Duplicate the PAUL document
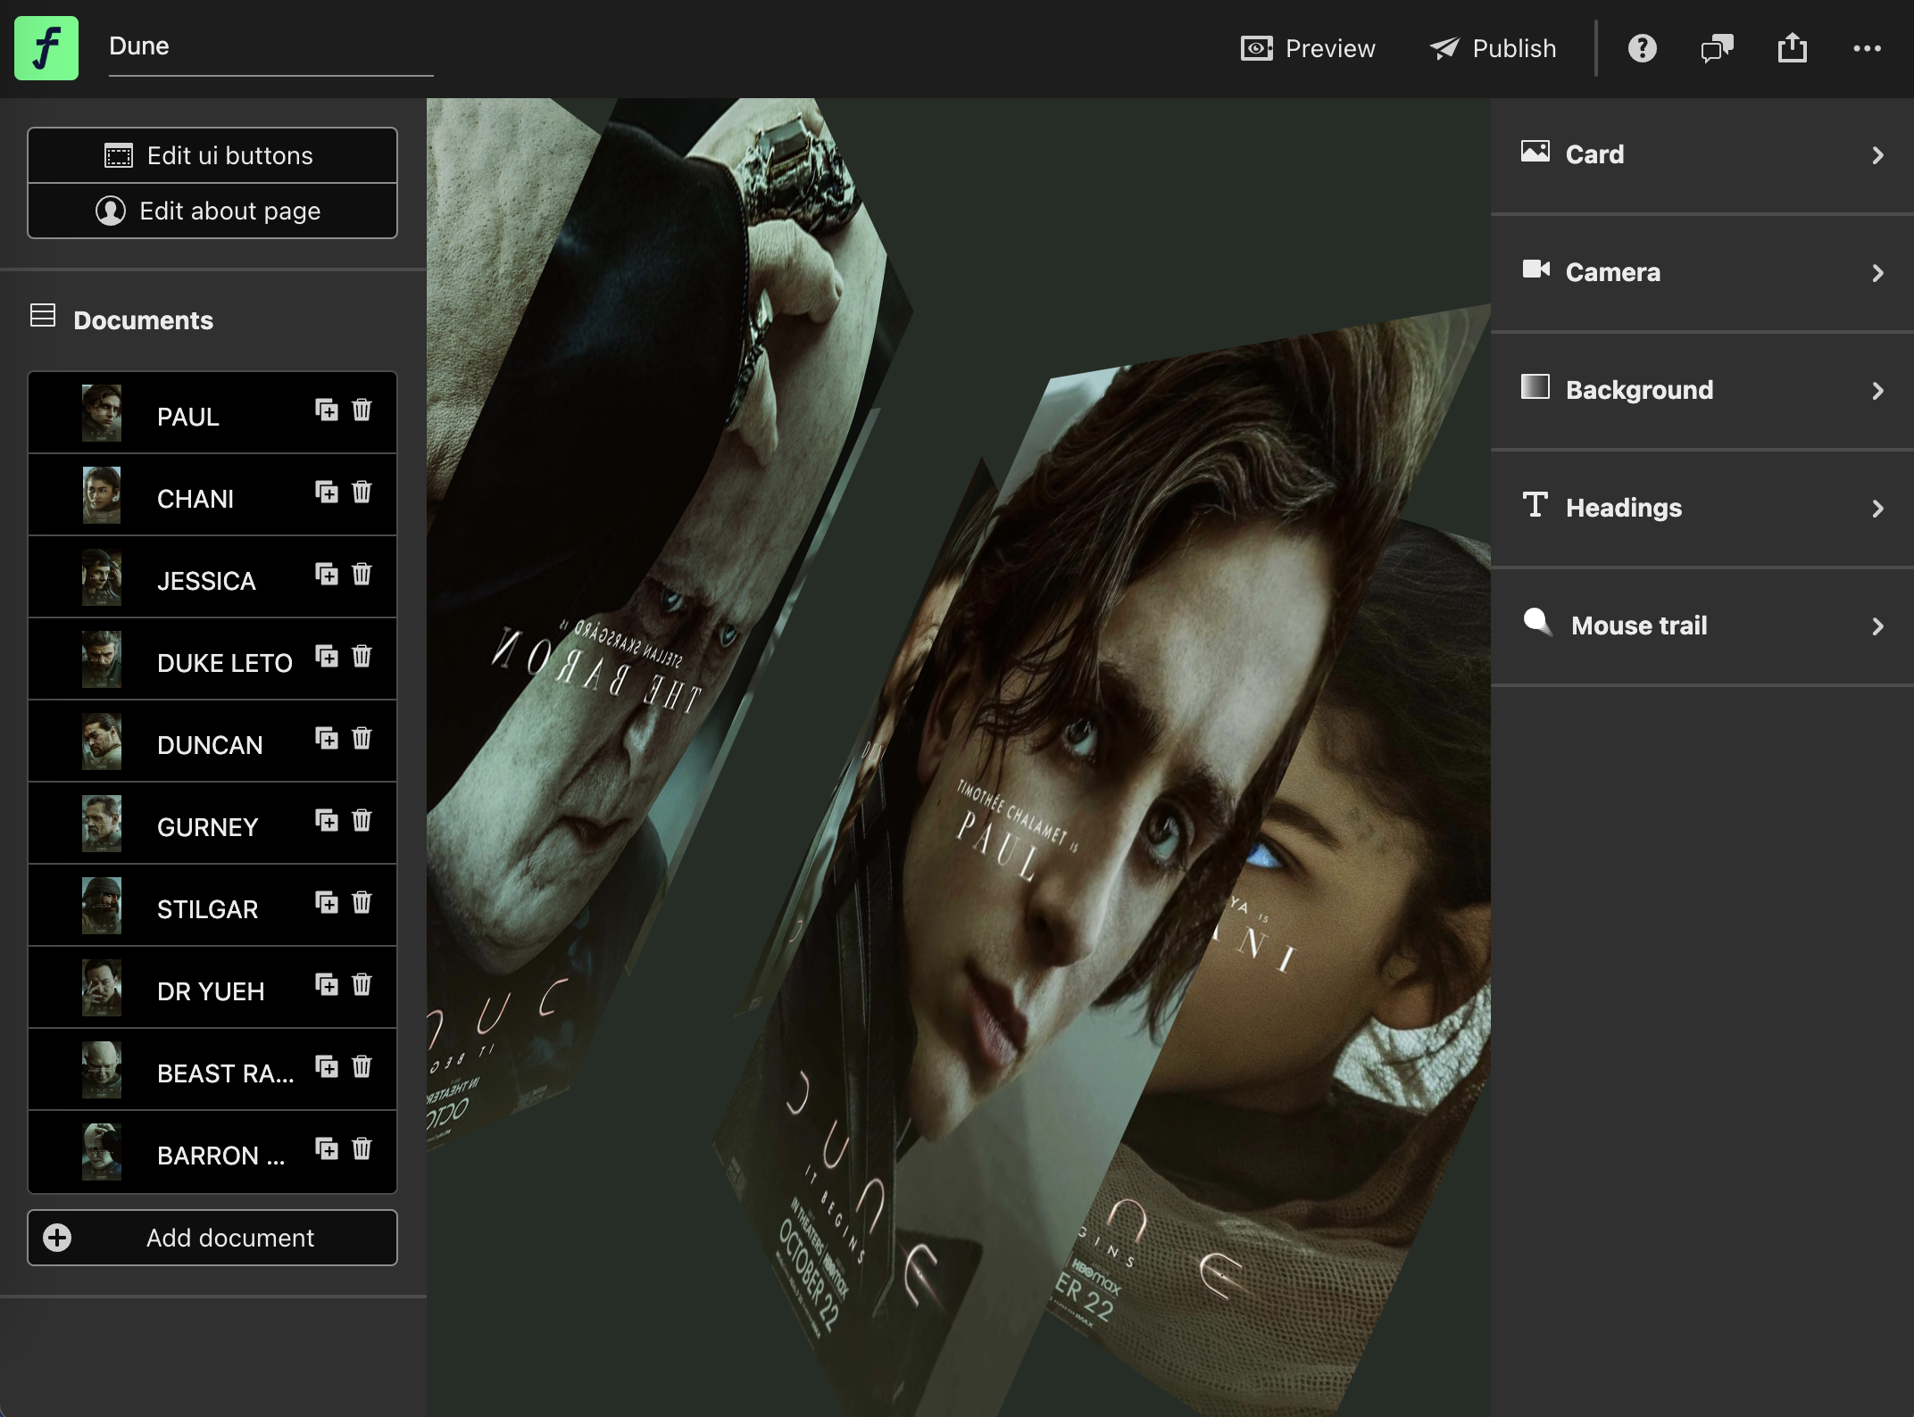 [327, 410]
